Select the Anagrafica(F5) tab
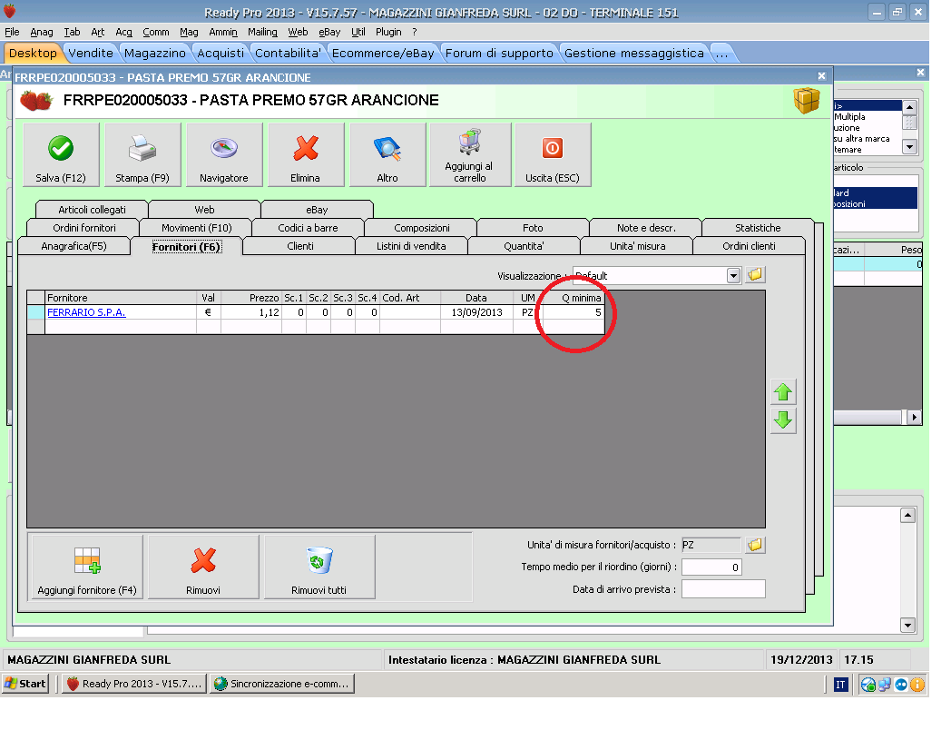Image resolution: width=951 pixels, height=730 pixels. tap(74, 246)
